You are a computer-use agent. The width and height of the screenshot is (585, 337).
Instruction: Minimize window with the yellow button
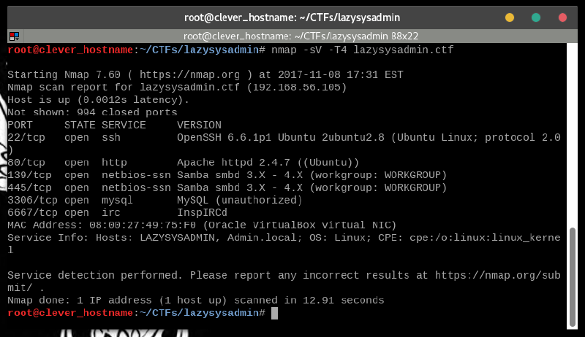click(510, 17)
